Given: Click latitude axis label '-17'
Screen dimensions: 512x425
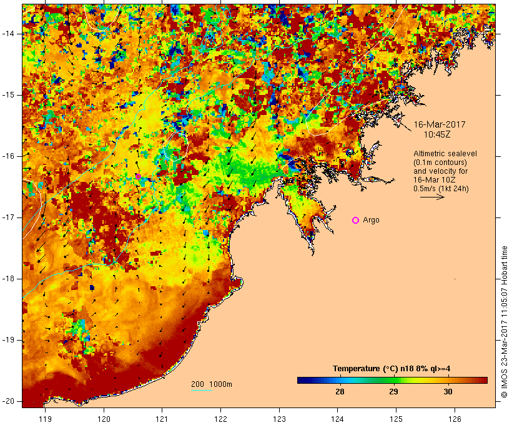Looking at the screenshot, I should coord(8,217).
